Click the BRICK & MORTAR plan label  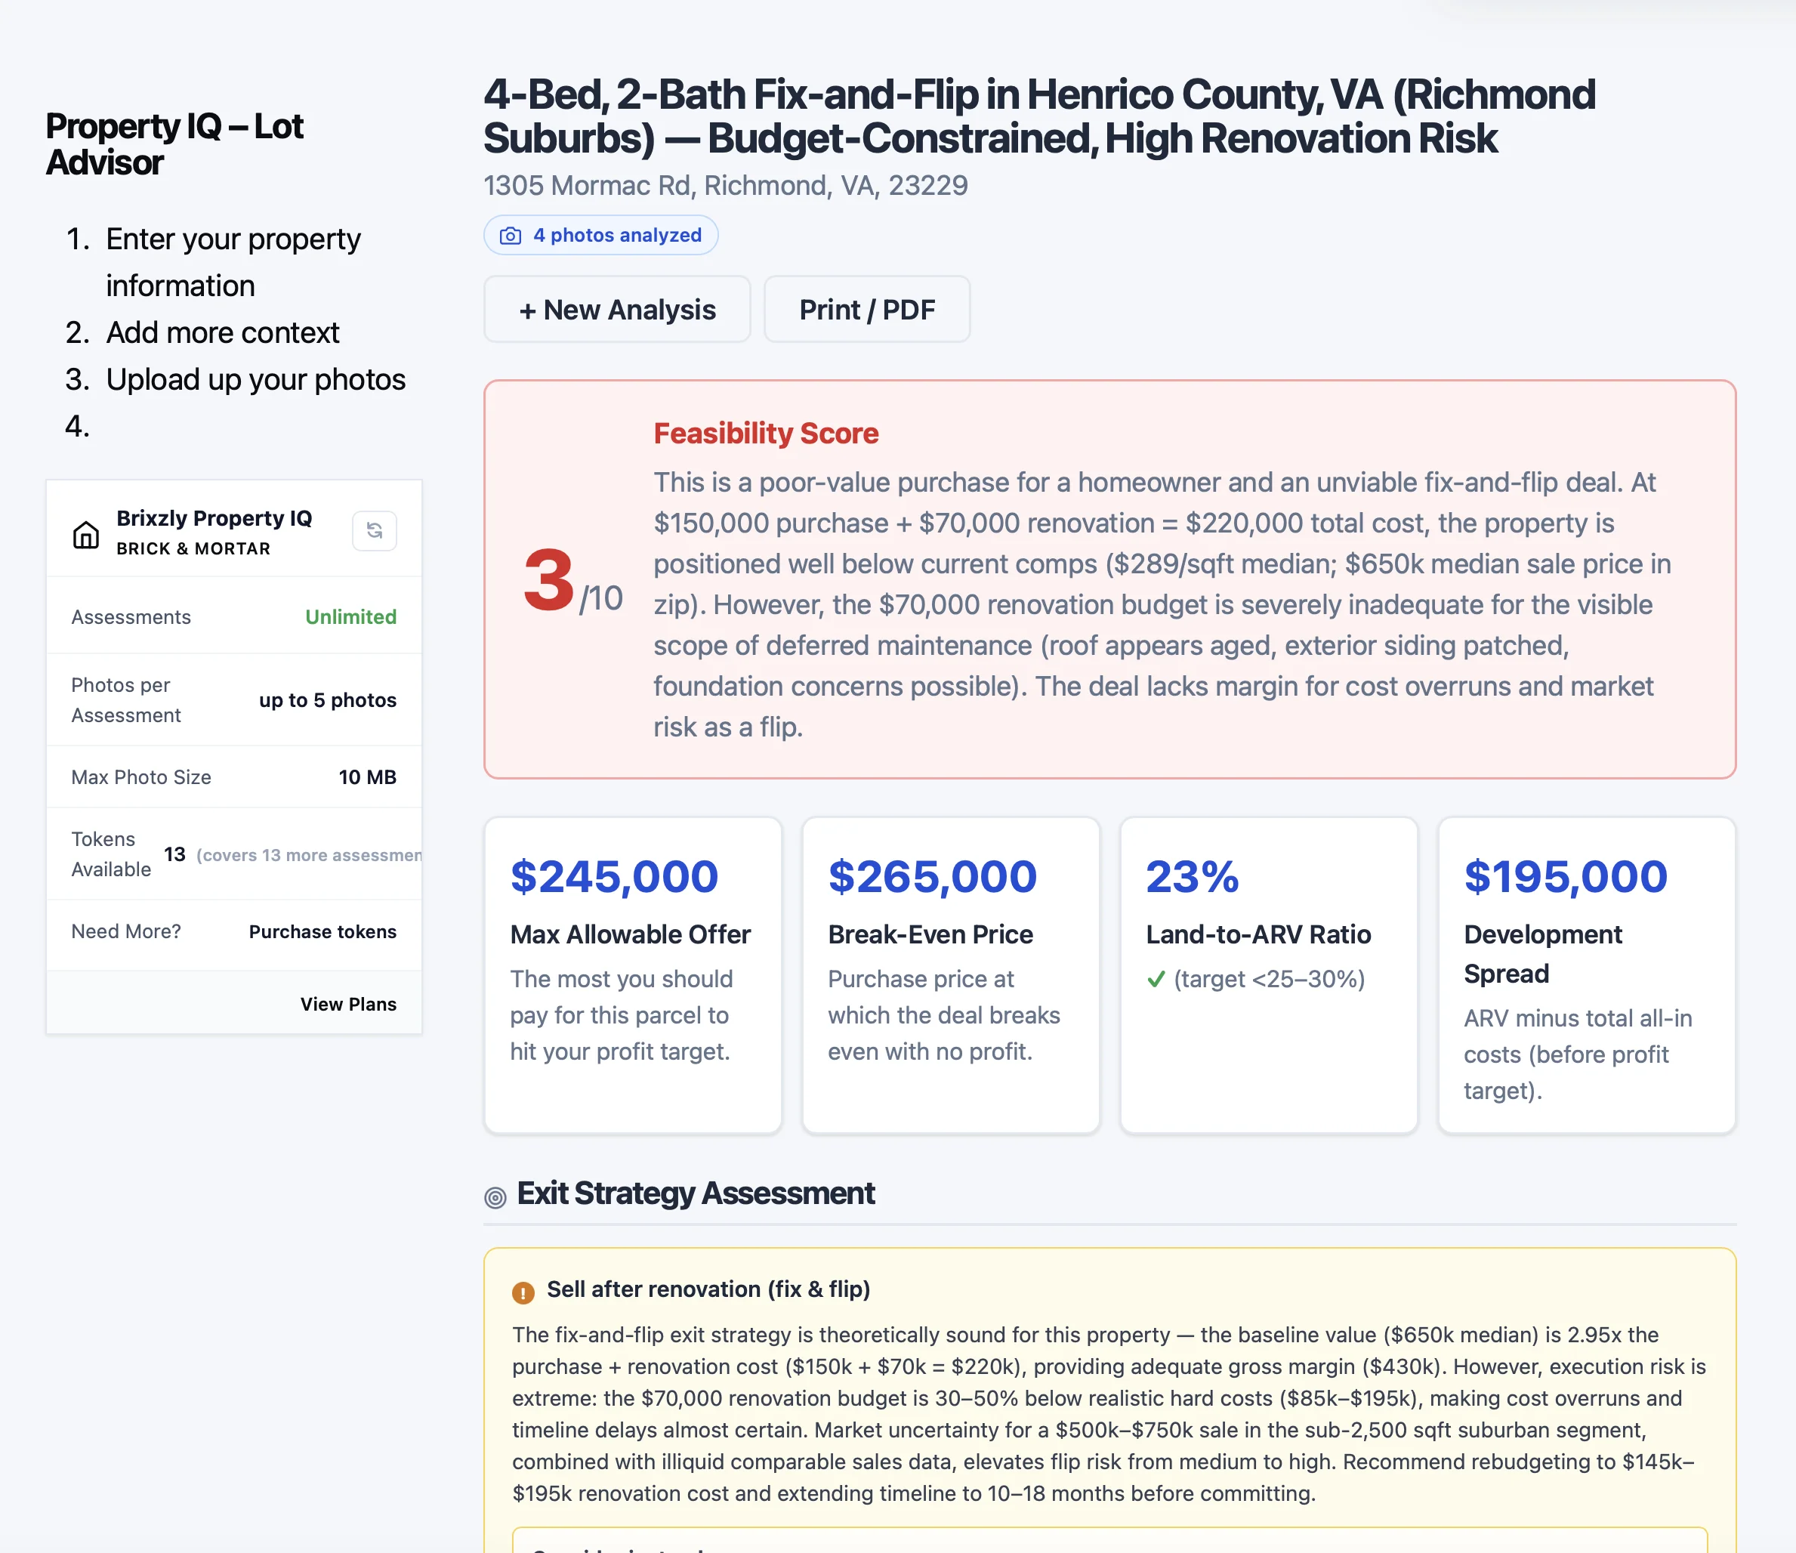193,549
